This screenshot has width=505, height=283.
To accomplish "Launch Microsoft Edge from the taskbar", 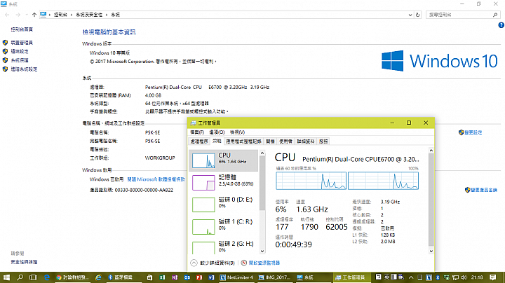I will (47, 277).
